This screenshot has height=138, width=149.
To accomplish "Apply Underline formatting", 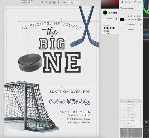I will (134, 16).
